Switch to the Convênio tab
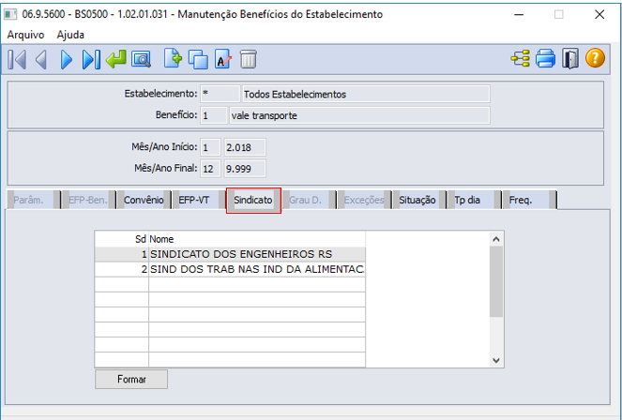 (144, 200)
